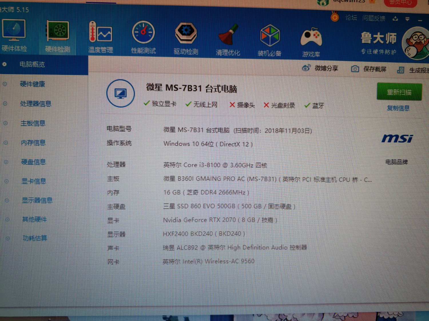Open the 论坛 forum link
429x321 pixels.
(351, 18)
